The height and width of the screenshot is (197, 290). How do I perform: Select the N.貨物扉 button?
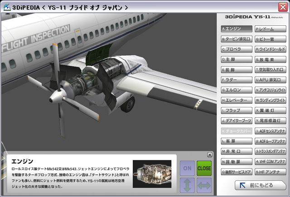(x=237, y=162)
